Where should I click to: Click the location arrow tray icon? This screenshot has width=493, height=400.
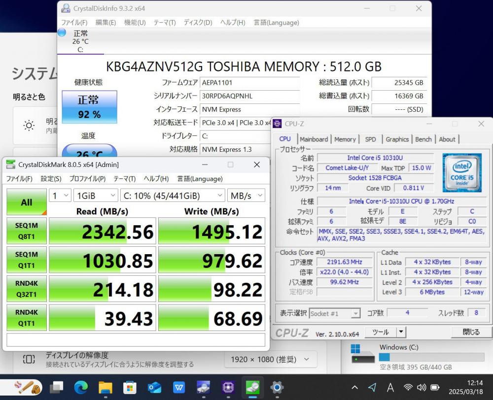(x=372, y=387)
